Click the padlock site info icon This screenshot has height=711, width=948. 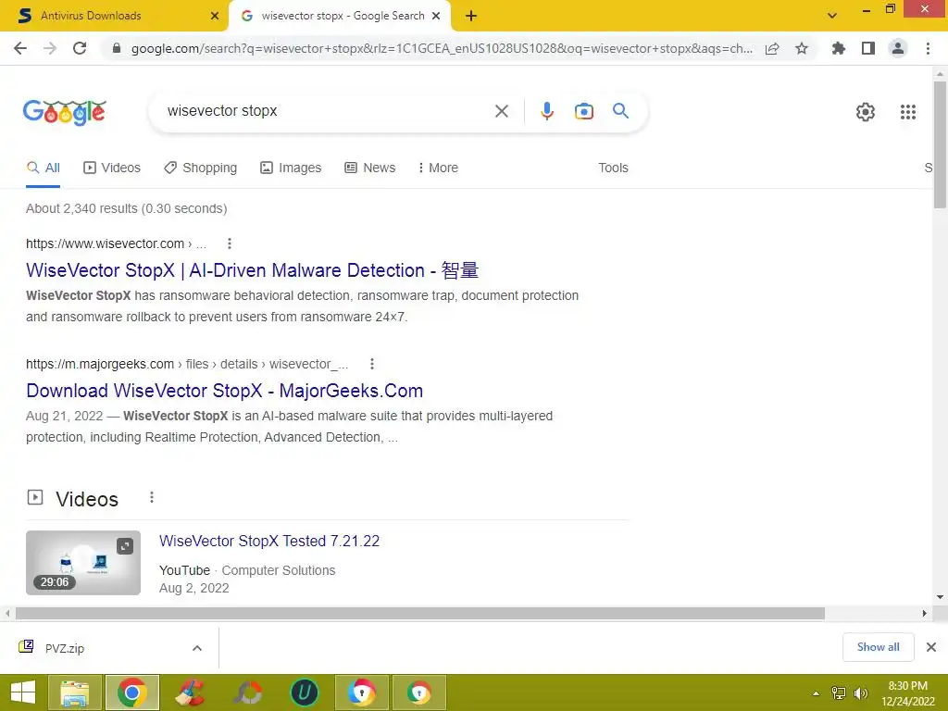[117, 48]
